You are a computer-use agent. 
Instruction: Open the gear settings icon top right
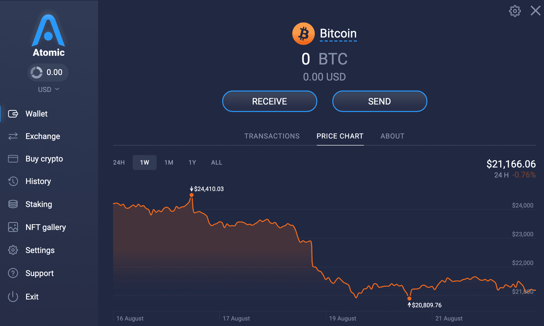tap(515, 11)
